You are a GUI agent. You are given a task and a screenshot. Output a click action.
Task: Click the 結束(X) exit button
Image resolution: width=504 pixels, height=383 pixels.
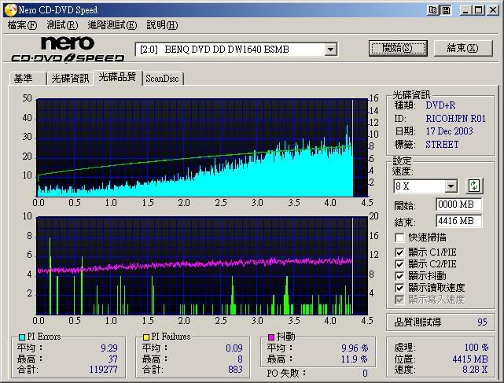point(463,48)
